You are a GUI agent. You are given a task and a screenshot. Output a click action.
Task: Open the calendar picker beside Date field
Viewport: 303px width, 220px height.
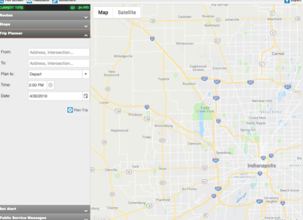tap(86, 96)
